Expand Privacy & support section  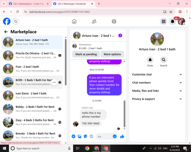pos(157,99)
